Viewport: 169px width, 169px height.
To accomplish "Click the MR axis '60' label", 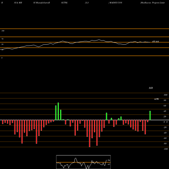I will point(165,106).
